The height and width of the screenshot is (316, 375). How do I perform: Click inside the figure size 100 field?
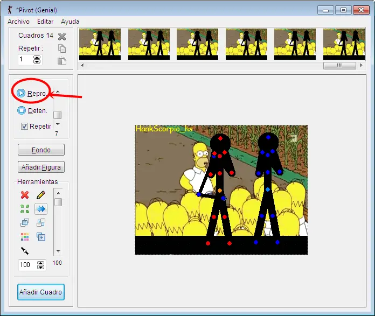[x=27, y=265]
